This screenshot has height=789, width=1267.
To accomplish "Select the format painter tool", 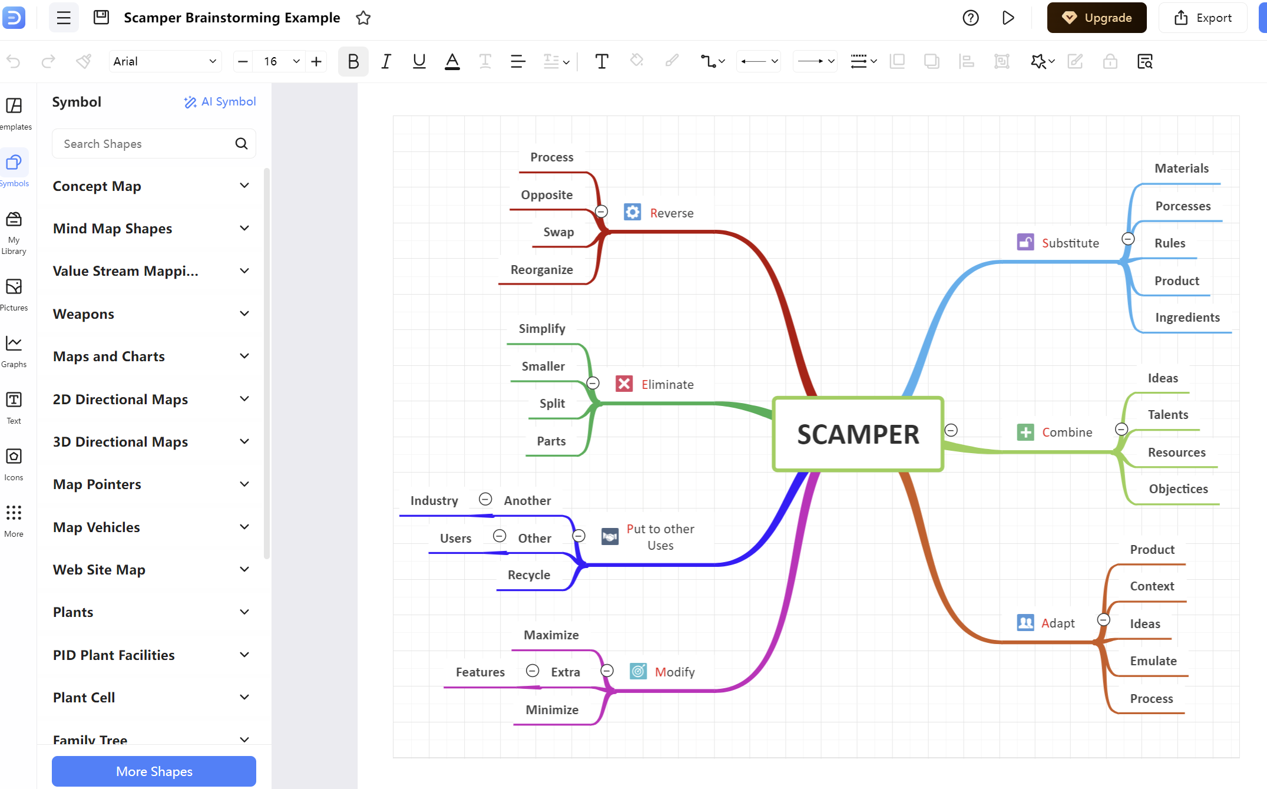I will pyautogui.click(x=84, y=61).
